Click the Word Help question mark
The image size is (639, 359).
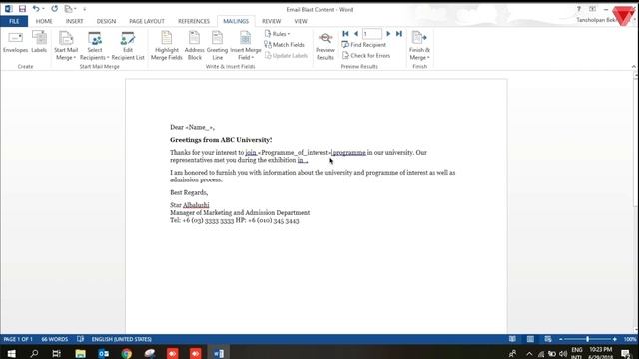point(579,9)
